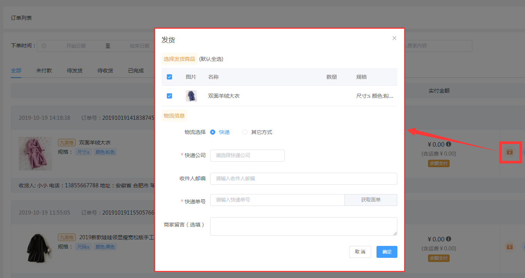The image size is (525, 278).
Task: Click the 余额支付 tag on second order
Action: point(438,258)
